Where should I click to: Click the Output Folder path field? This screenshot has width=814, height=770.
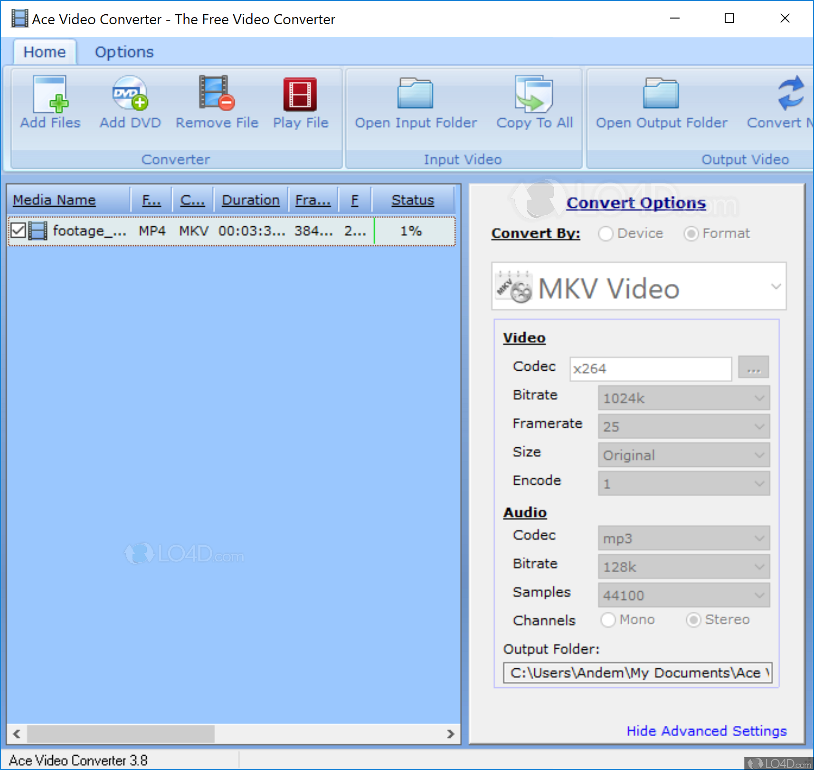point(638,673)
